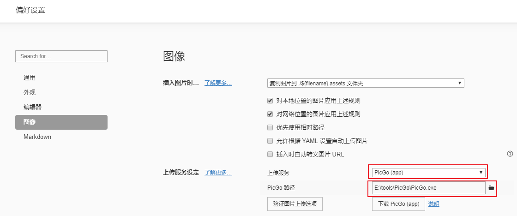Toggle apply rules to network images checkbox
This screenshot has height=216, width=517.
[270, 114]
